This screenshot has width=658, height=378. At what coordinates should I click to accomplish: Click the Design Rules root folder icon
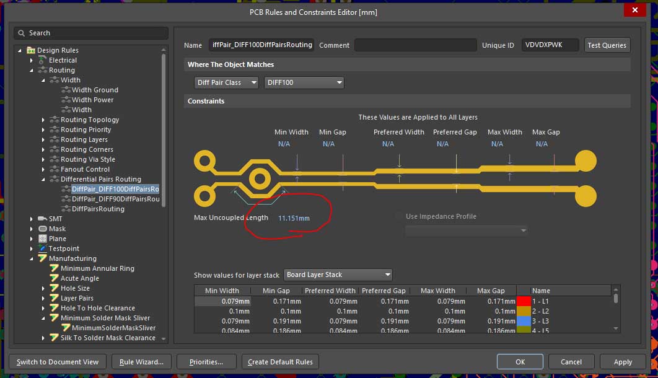point(30,50)
